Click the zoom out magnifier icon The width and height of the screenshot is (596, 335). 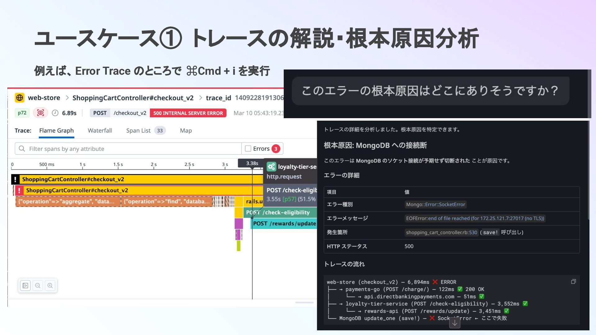coord(38,285)
